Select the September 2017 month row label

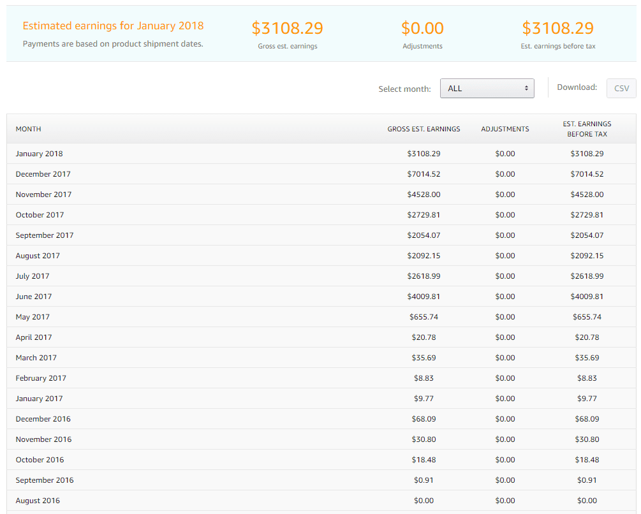pyautogui.click(x=45, y=235)
